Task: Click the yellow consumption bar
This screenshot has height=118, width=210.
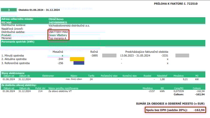Action: coord(77,59)
